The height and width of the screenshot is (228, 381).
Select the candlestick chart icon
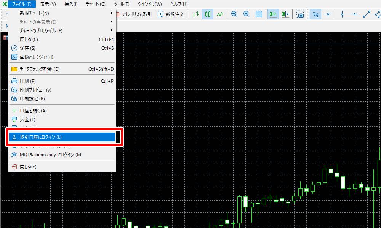click(208, 14)
